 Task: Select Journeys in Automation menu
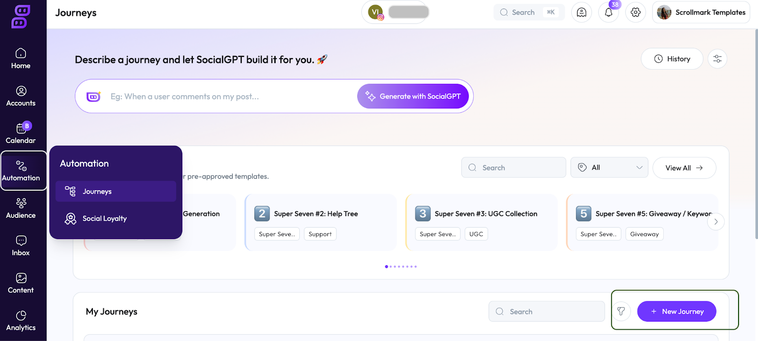click(116, 191)
